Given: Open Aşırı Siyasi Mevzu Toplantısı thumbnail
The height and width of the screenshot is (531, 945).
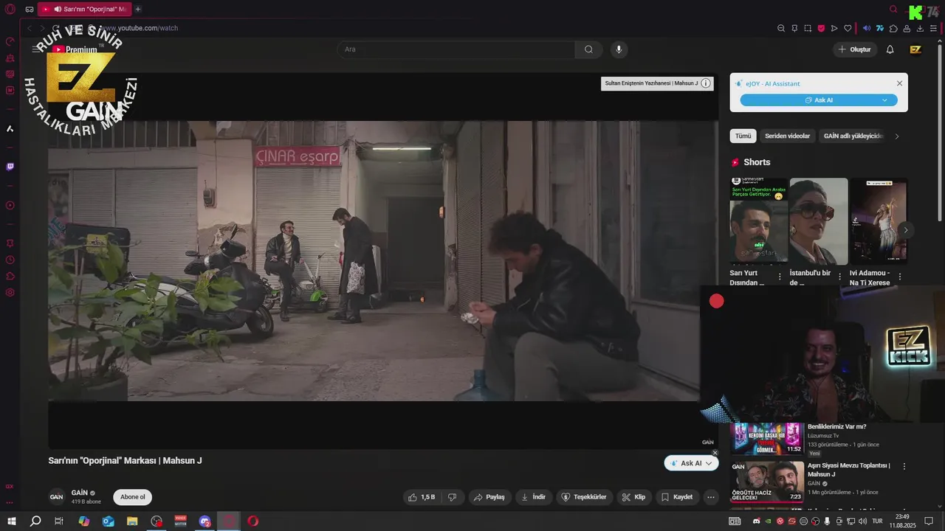Looking at the screenshot, I should click(x=767, y=481).
